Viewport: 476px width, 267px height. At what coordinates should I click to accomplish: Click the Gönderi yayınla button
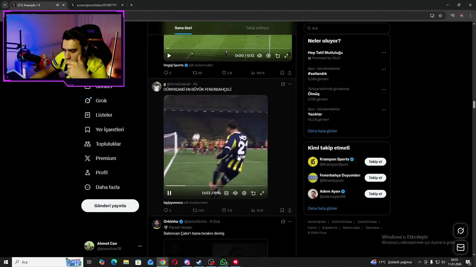coord(110,205)
